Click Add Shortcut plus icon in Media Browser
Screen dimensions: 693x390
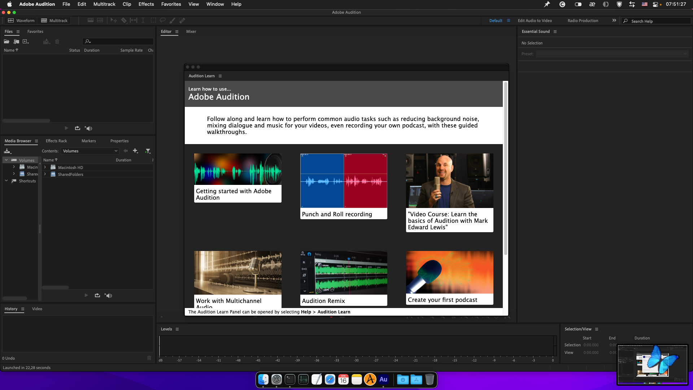tap(135, 151)
